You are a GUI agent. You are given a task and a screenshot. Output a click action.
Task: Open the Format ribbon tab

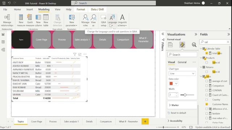(81, 9)
